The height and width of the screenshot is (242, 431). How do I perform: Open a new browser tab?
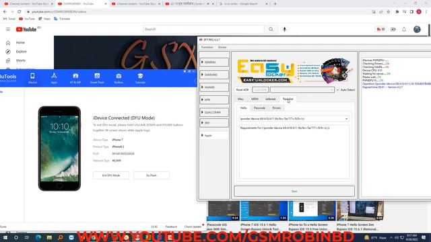click(x=275, y=4)
